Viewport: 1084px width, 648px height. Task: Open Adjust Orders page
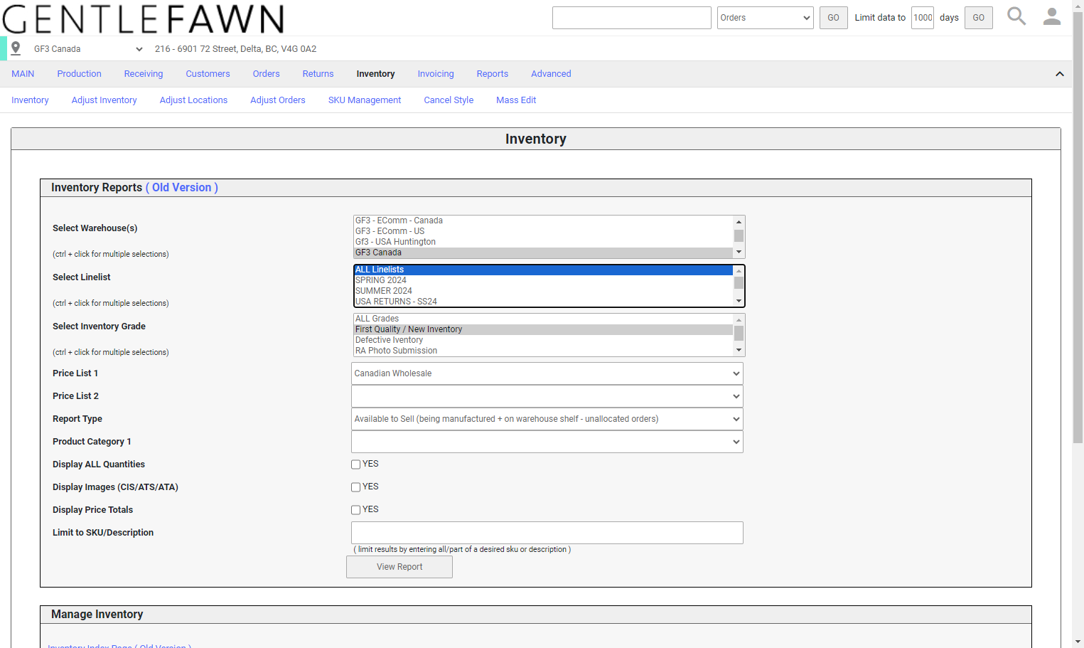tap(278, 100)
